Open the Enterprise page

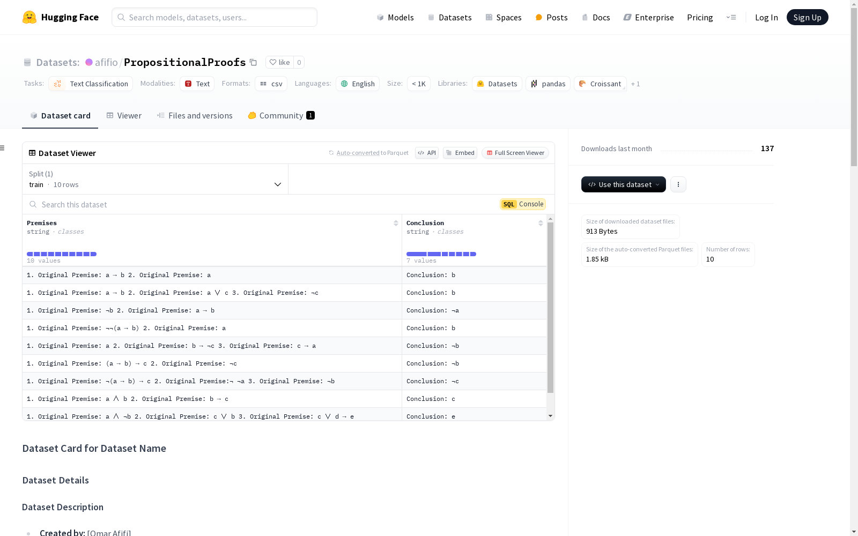click(x=648, y=17)
